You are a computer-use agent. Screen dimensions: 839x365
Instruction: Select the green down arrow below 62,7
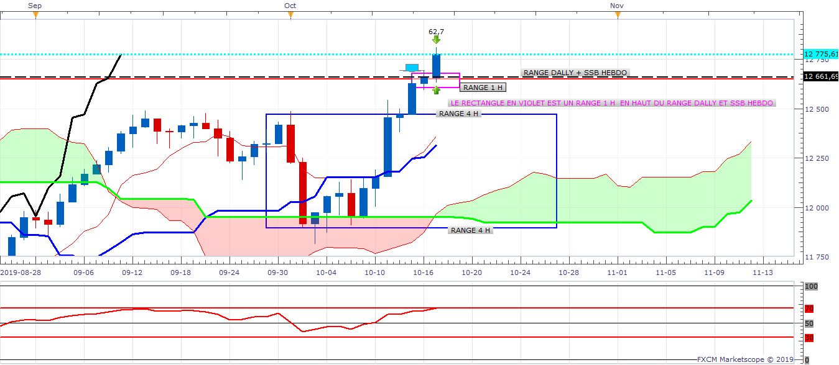(437, 40)
